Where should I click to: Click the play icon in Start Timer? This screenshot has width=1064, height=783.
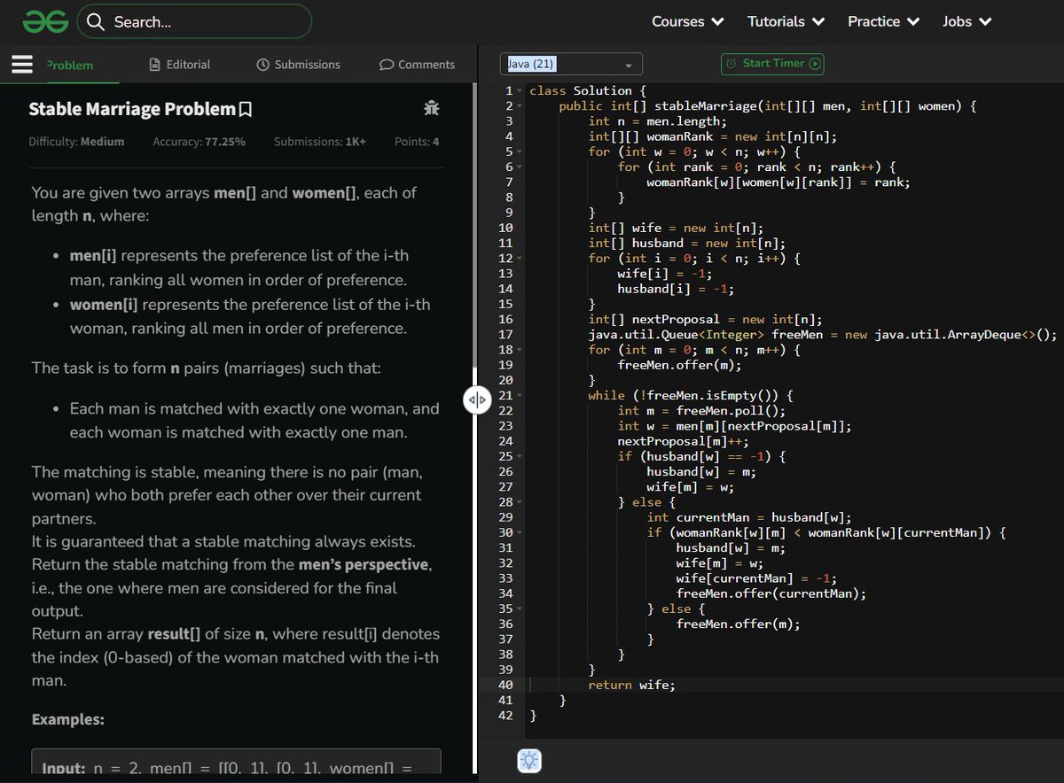(815, 64)
